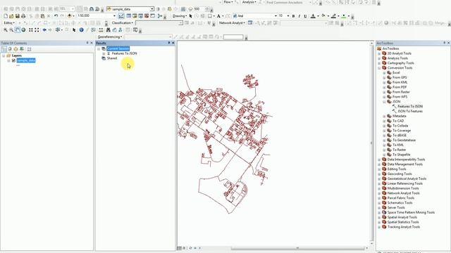
Task: Pin the Table Of Contents panel
Action: click(x=87, y=43)
